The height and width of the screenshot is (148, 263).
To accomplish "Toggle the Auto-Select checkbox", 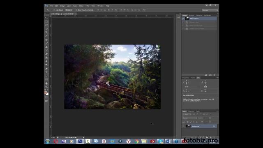I will (54, 10).
